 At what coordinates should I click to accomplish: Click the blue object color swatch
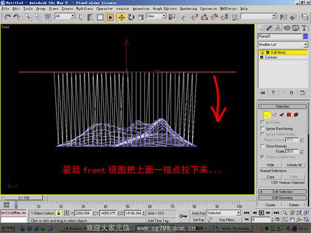(305, 37)
